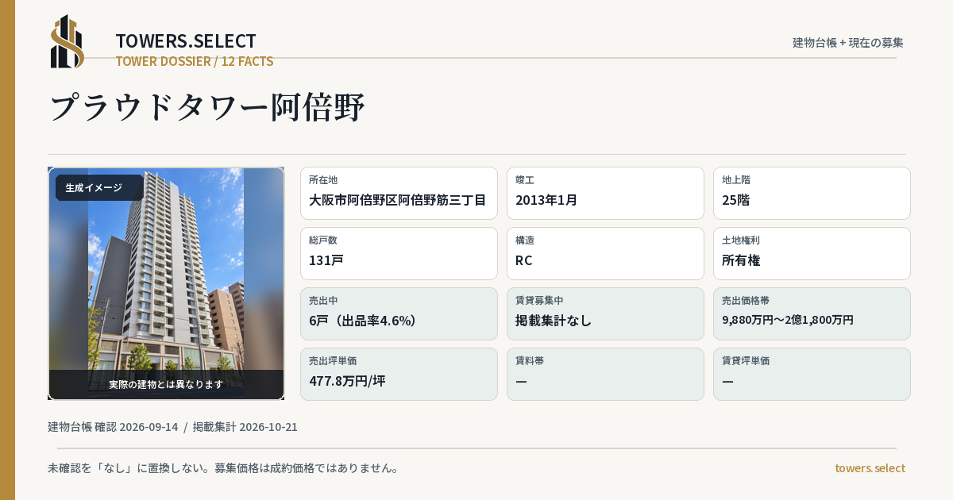953x500 pixels.
Task: Select the 構造 RC card
Action: click(605, 253)
